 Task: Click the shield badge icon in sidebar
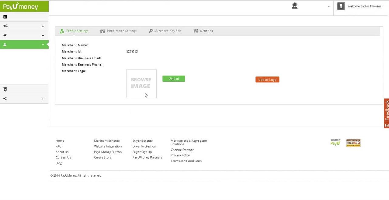[5, 90]
